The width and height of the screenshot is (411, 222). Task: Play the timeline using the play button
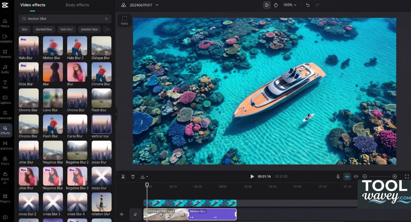252,177
